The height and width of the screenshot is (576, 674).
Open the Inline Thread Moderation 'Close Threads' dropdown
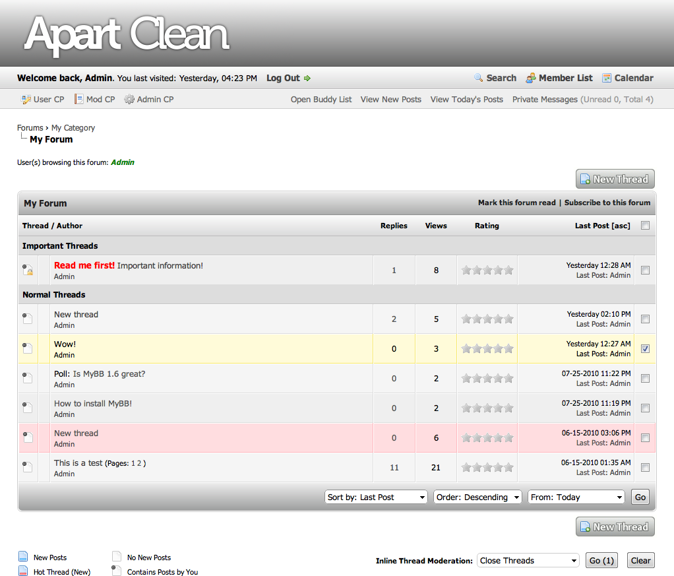click(528, 561)
